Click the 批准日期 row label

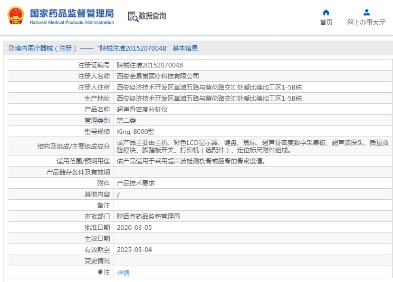[x=97, y=228]
